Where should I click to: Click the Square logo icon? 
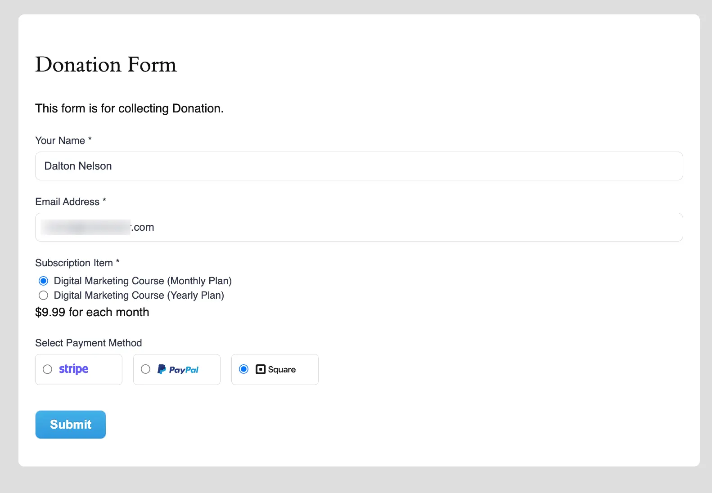[x=260, y=369]
